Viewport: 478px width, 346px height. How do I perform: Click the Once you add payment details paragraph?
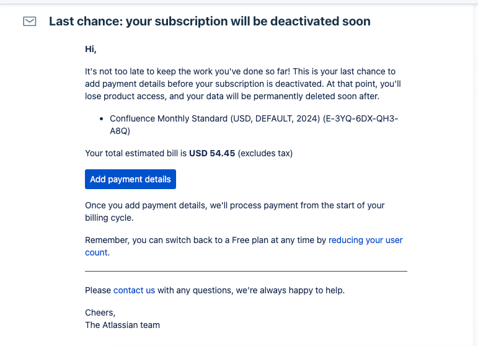pos(235,211)
